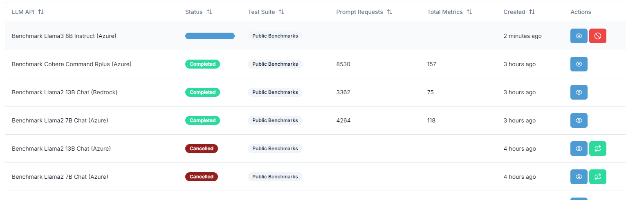View completed Llama2 7B Chat (Azure) details
This screenshot has width=626, height=200.
[x=579, y=120]
